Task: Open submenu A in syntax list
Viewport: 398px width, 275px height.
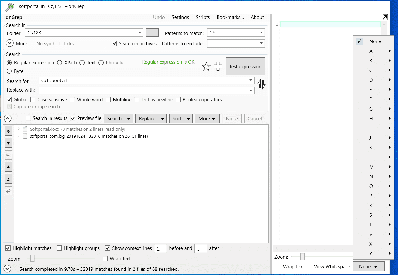Action: click(373, 51)
